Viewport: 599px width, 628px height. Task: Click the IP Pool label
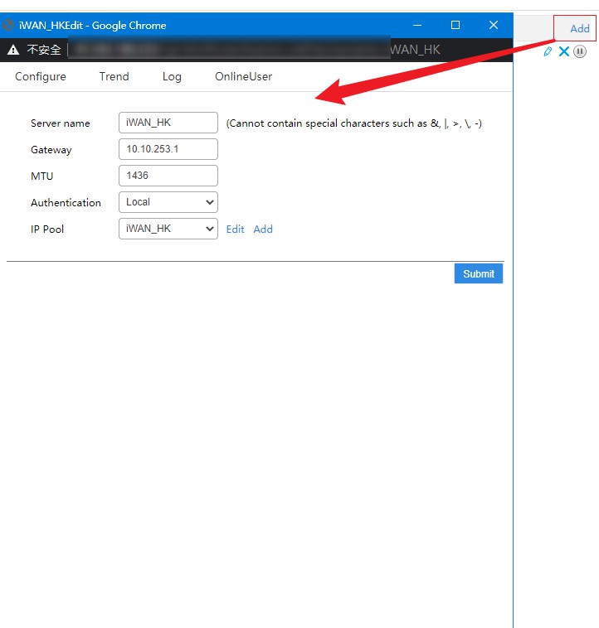pyautogui.click(x=47, y=229)
